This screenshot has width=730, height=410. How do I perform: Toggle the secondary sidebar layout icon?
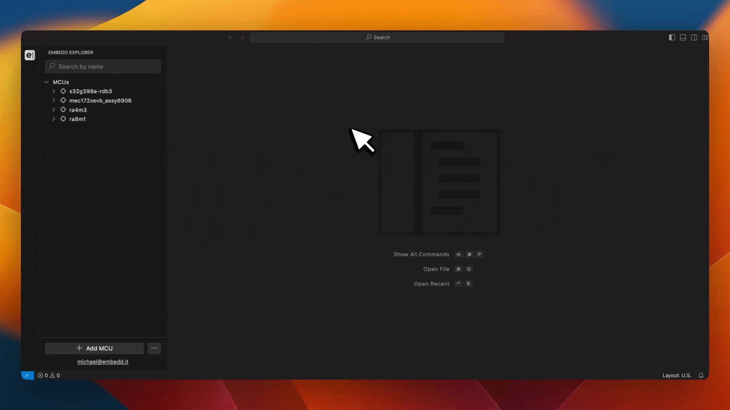tap(694, 38)
